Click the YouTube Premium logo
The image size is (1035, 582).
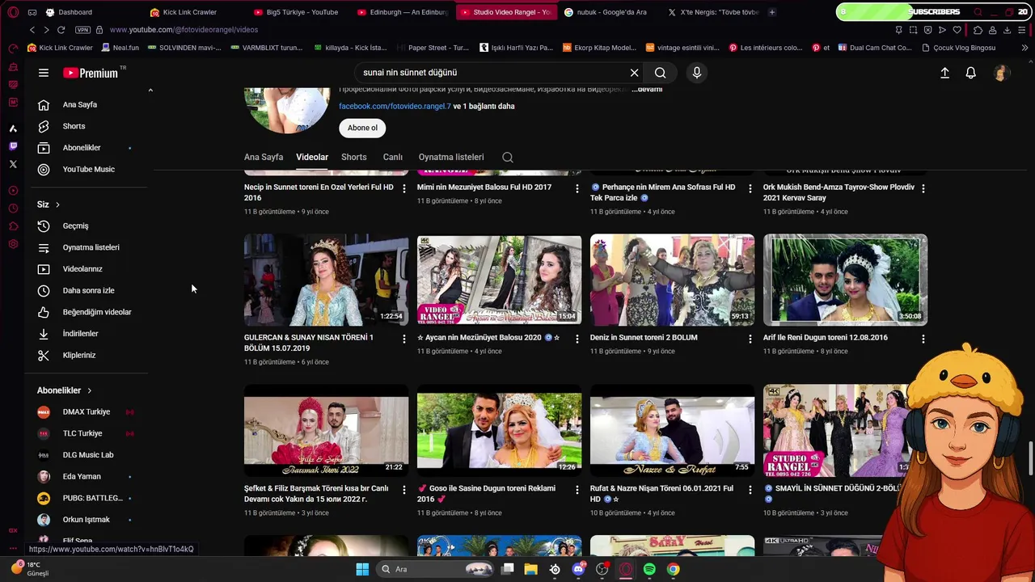91,73
